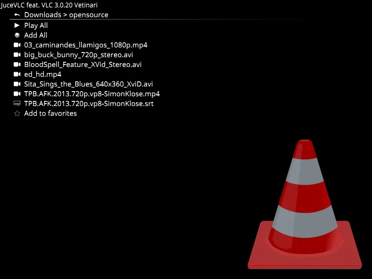Go back via Downloads > opensource path
Image resolution: width=372 pixels, height=279 pixels.
66,15
